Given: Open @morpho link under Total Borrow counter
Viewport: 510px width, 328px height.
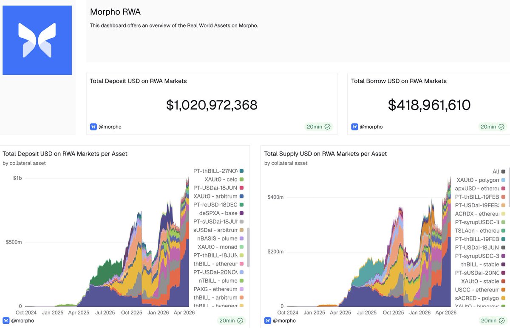Looking at the screenshot, I should click(x=371, y=127).
